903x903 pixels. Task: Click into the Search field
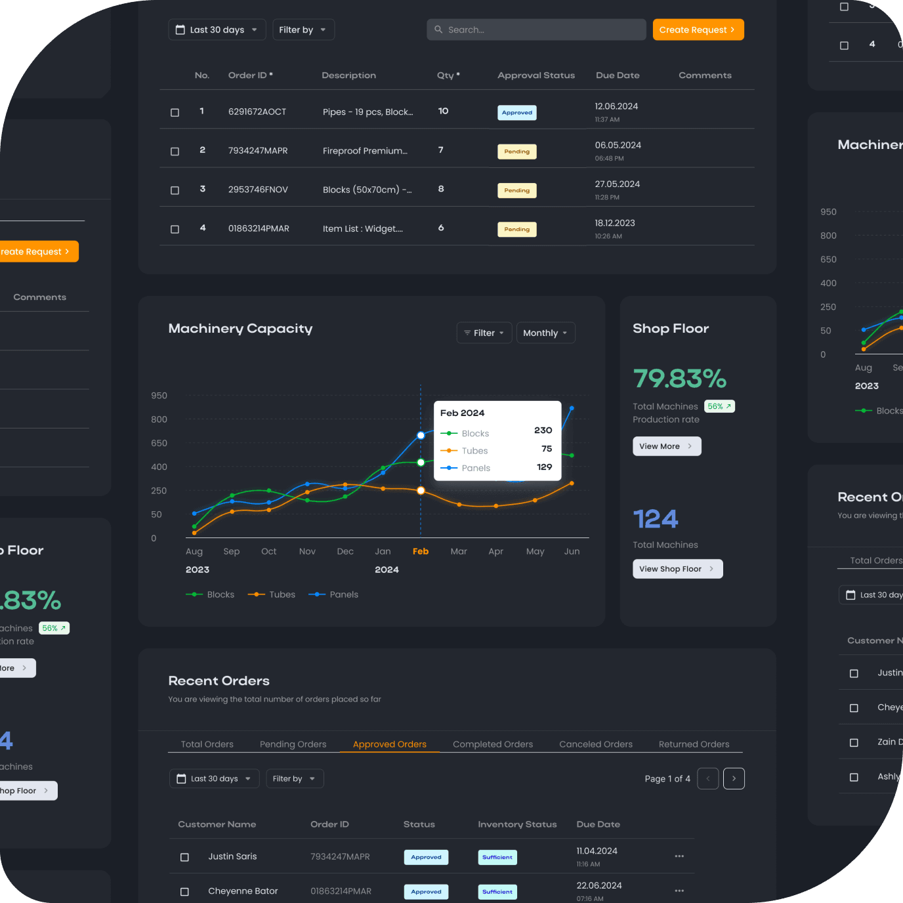click(x=536, y=30)
